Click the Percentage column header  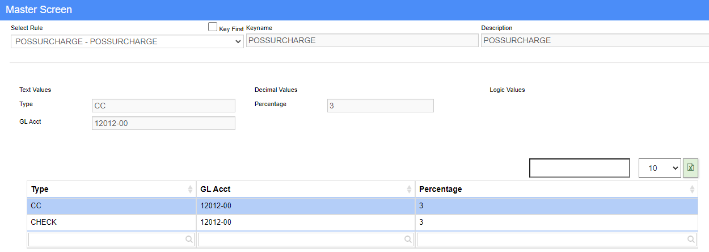tap(440, 190)
